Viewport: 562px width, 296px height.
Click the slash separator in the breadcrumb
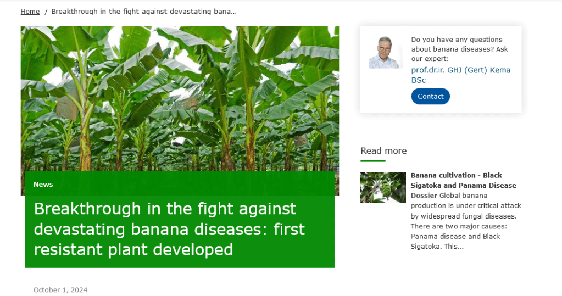[x=46, y=12]
